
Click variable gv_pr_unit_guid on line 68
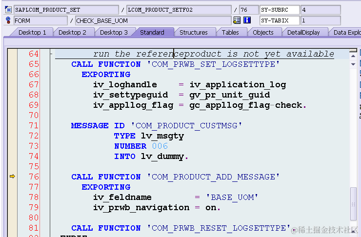coord(230,95)
